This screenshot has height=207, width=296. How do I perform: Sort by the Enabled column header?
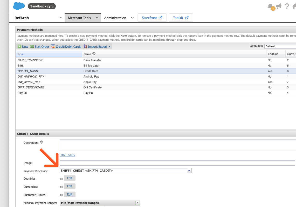coord(276,54)
